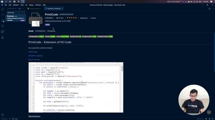Viewport: 215px width, 120px height.
Task: Click the round scroll-to-top arrow button
Action: coord(209,112)
